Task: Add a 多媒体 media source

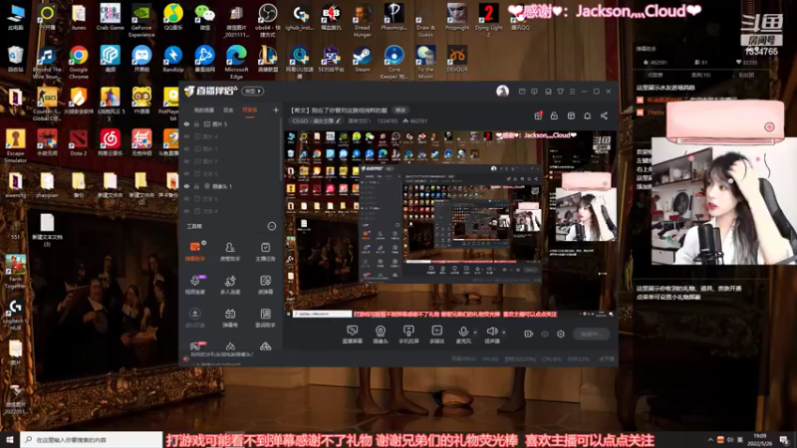Action: [436, 335]
